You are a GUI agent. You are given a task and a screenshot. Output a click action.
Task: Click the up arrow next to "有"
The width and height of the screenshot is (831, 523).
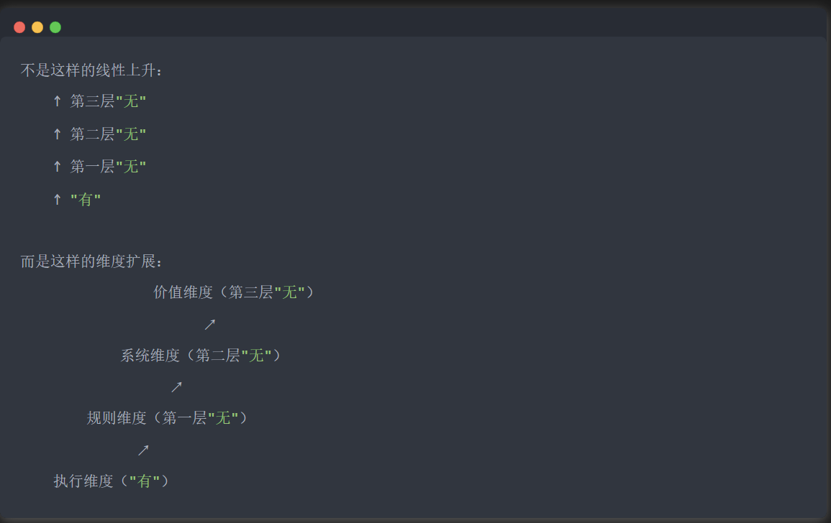pyautogui.click(x=58, y=199)
